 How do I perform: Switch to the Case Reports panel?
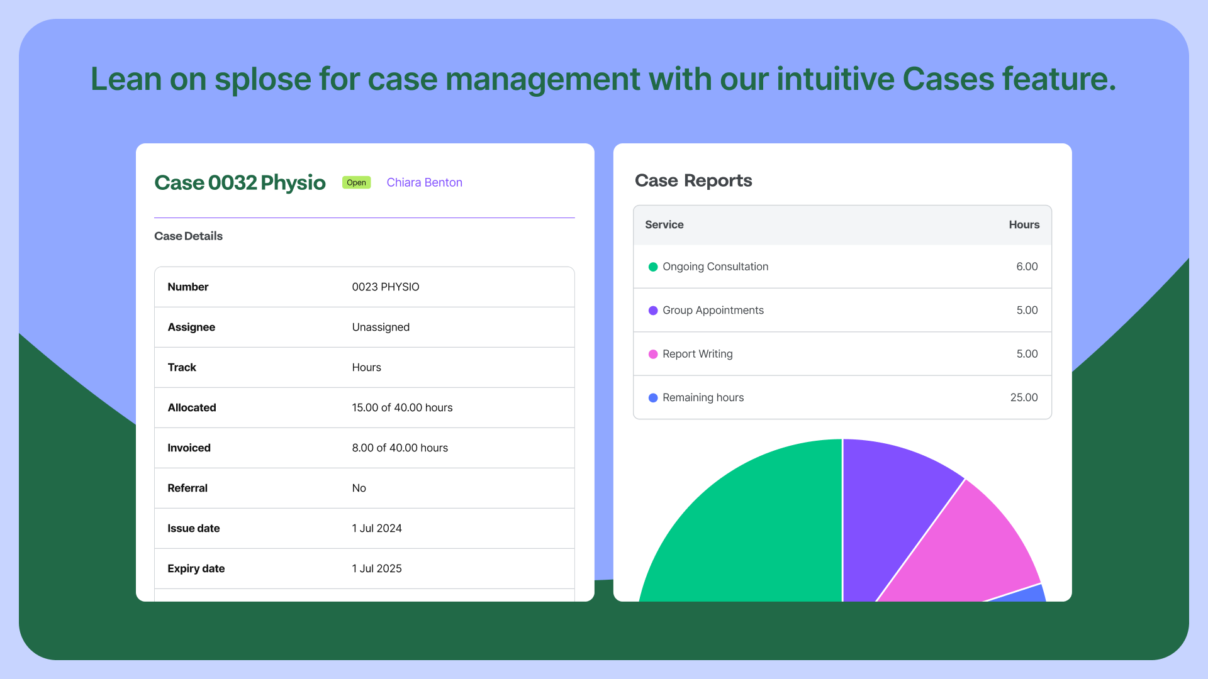coord(693,180)
